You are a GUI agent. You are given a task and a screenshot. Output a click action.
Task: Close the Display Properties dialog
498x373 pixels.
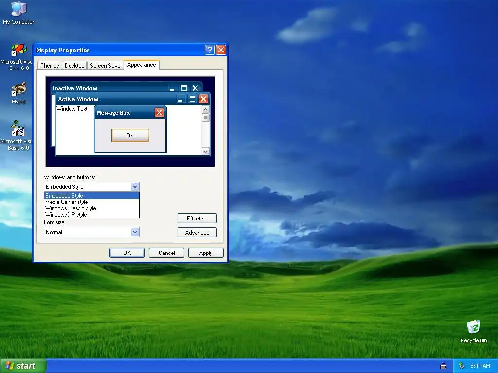click(221, 50)
